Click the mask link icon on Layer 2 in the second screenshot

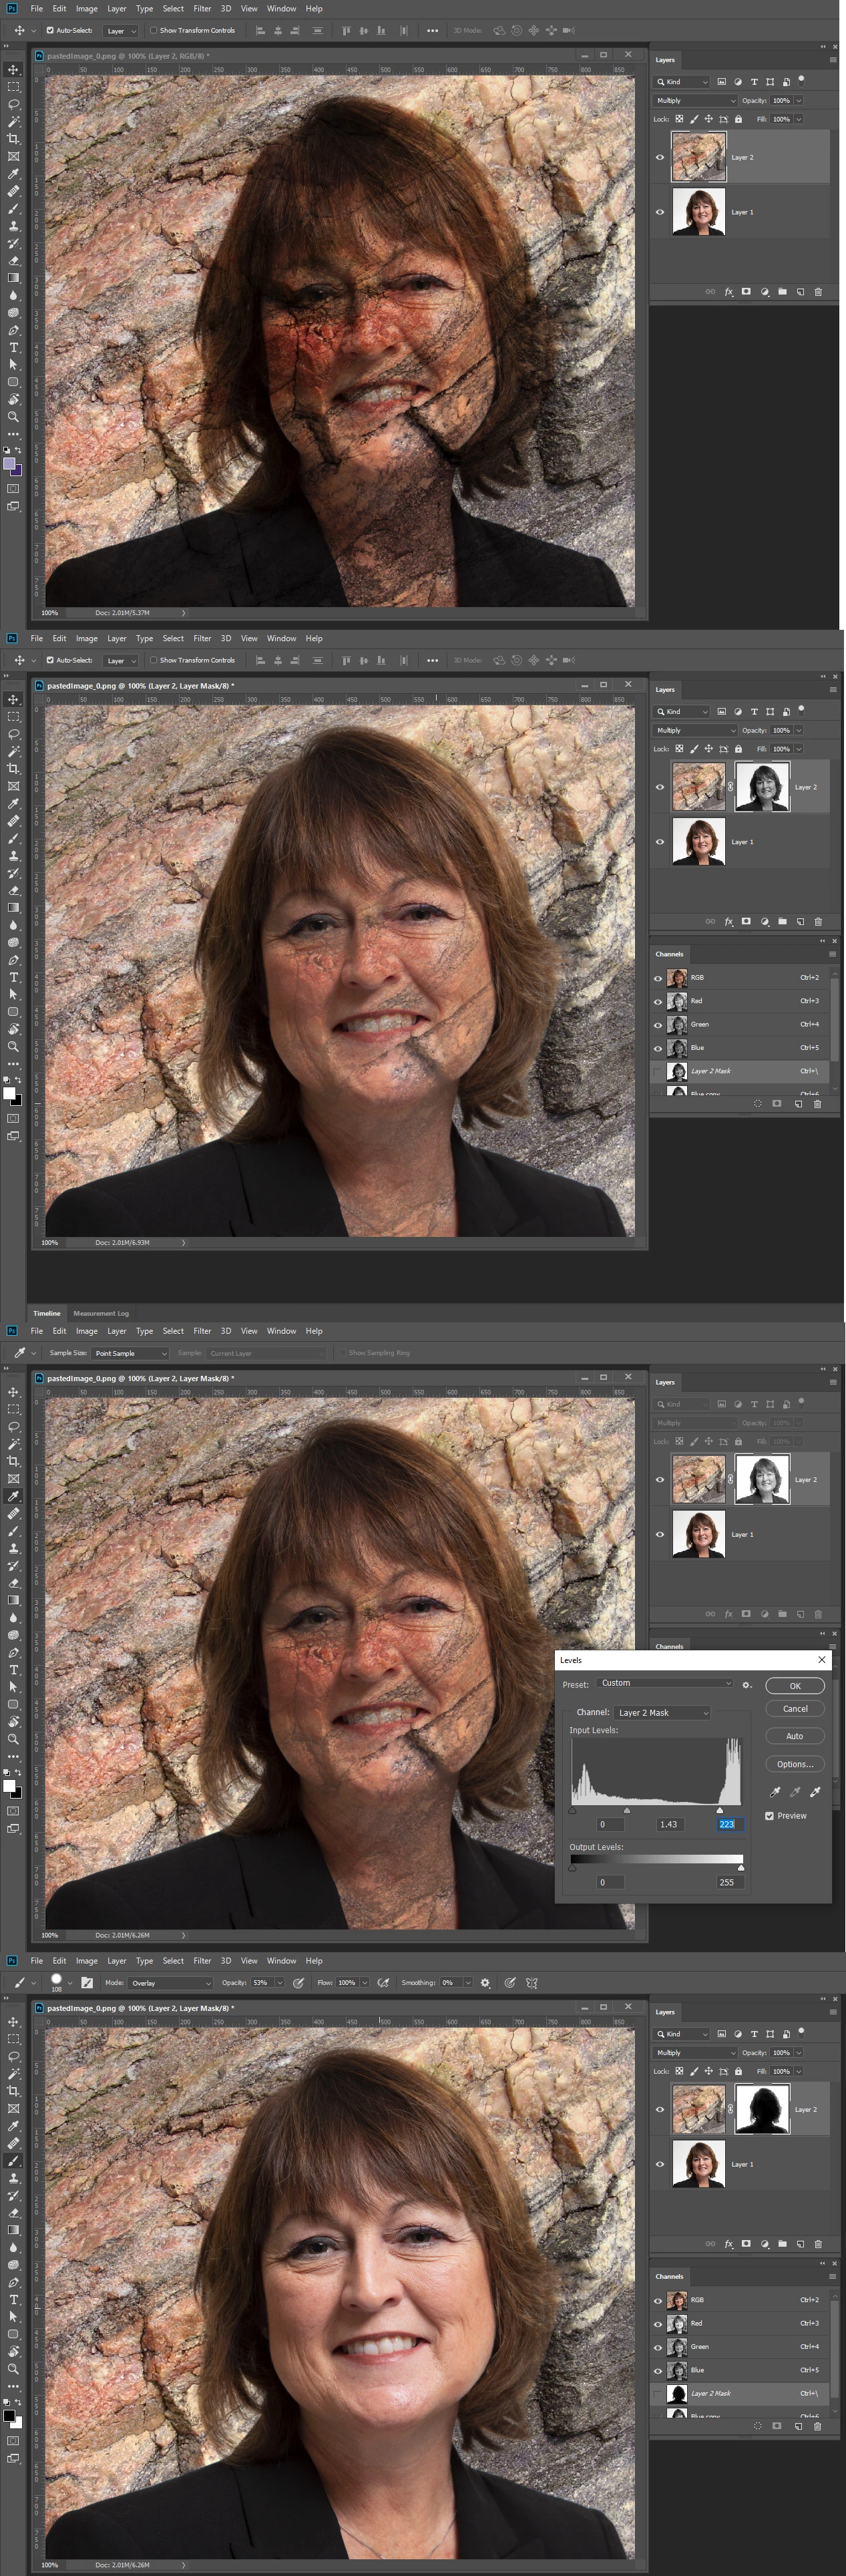[730, 787]
